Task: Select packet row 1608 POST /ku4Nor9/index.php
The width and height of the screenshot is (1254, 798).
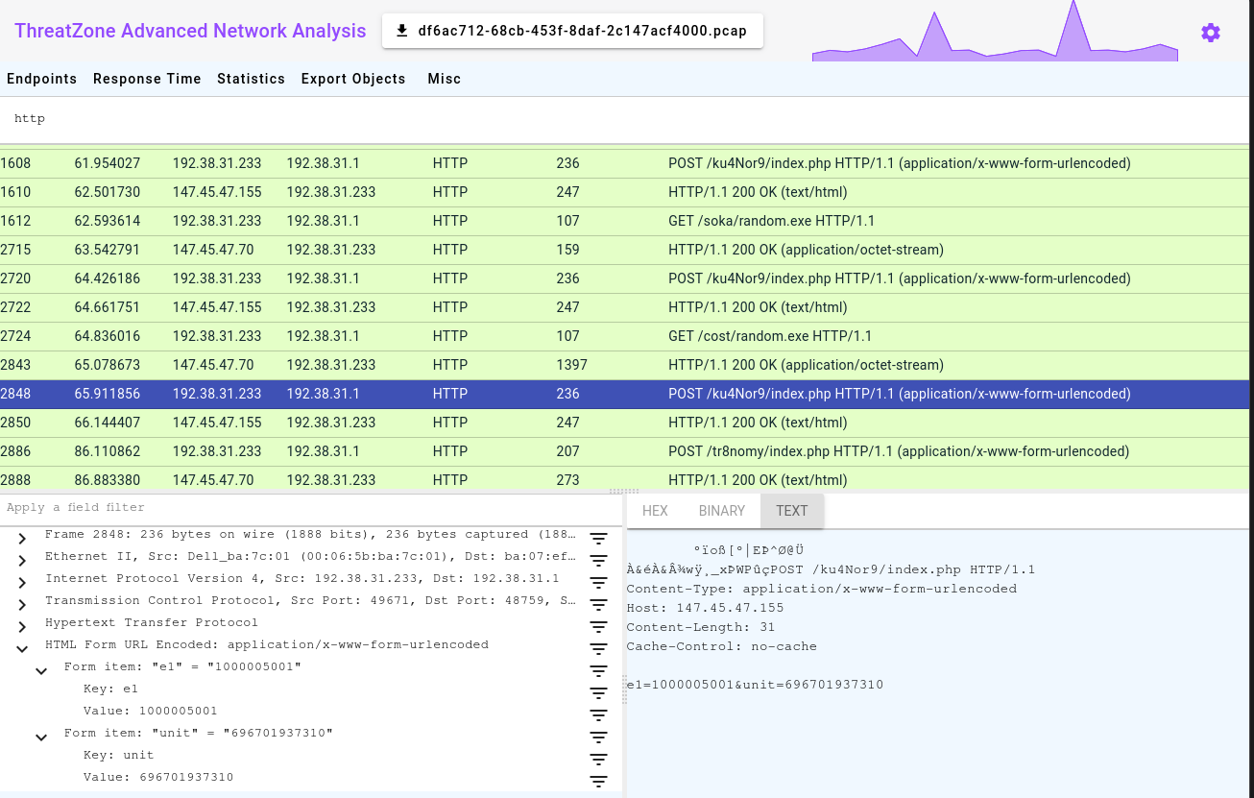Action: [x=625, y=163]
